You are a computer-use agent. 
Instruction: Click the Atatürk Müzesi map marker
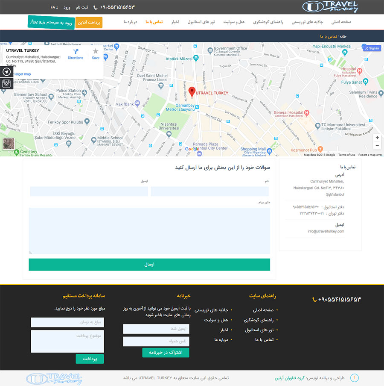[x=196, y=58]
